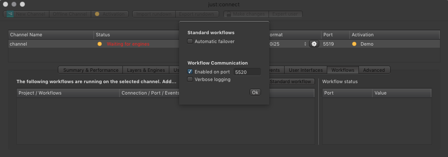
Task: Click the Import rundown button
Action: (x=154, y=14)
